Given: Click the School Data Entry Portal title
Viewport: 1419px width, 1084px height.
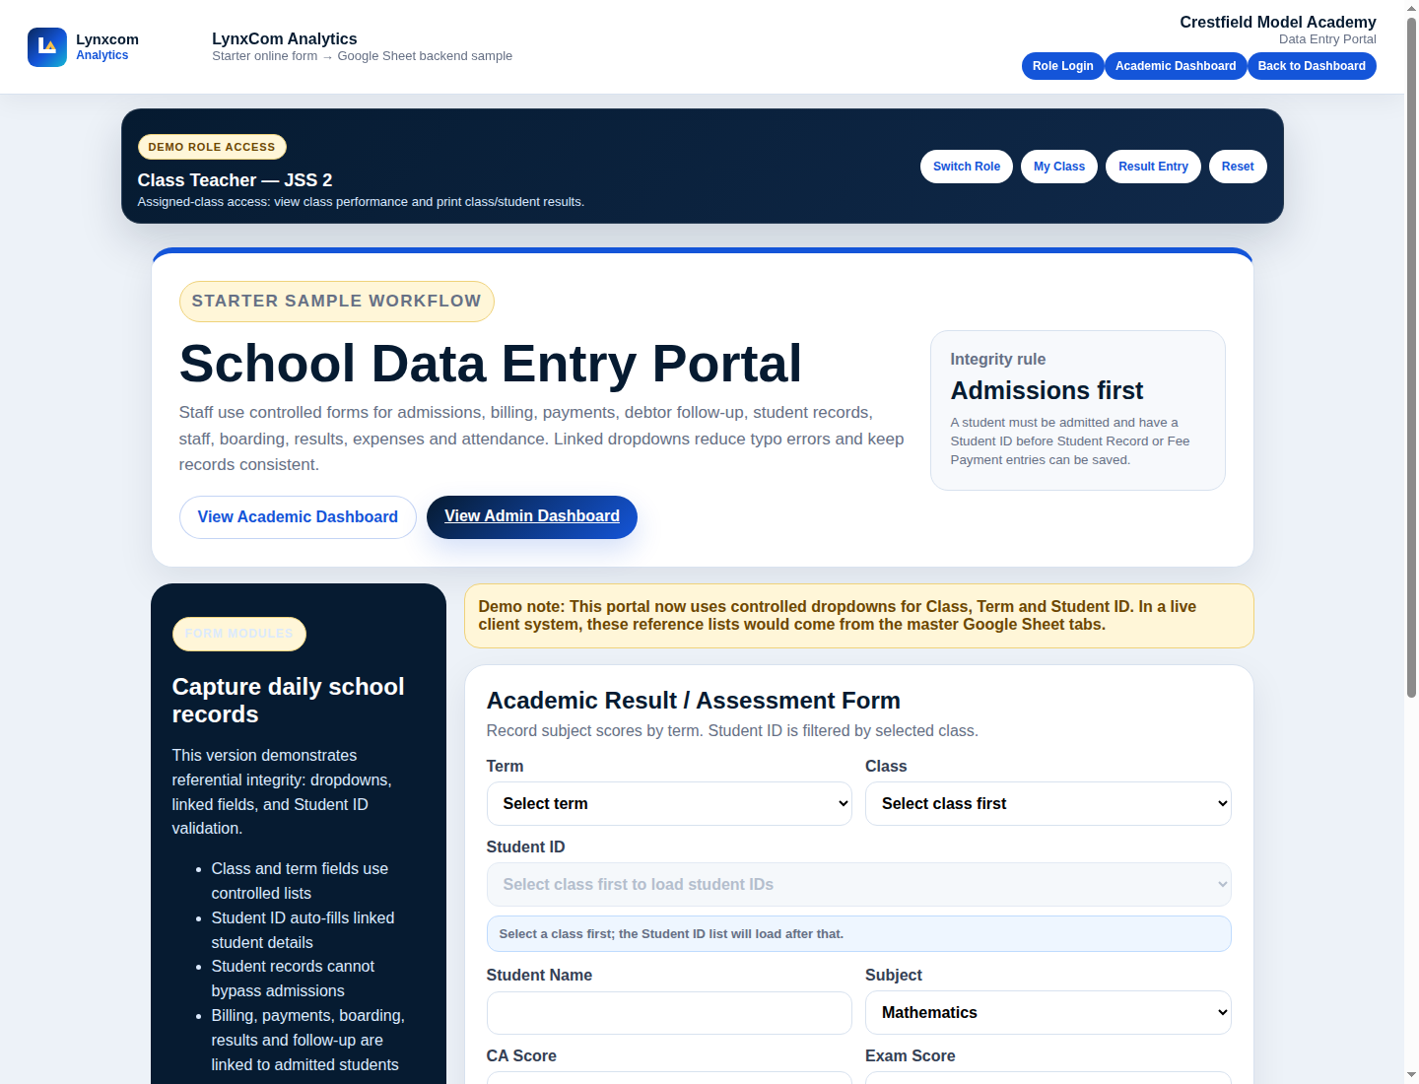Looking at the screenshot, I should tap(490, 364).
